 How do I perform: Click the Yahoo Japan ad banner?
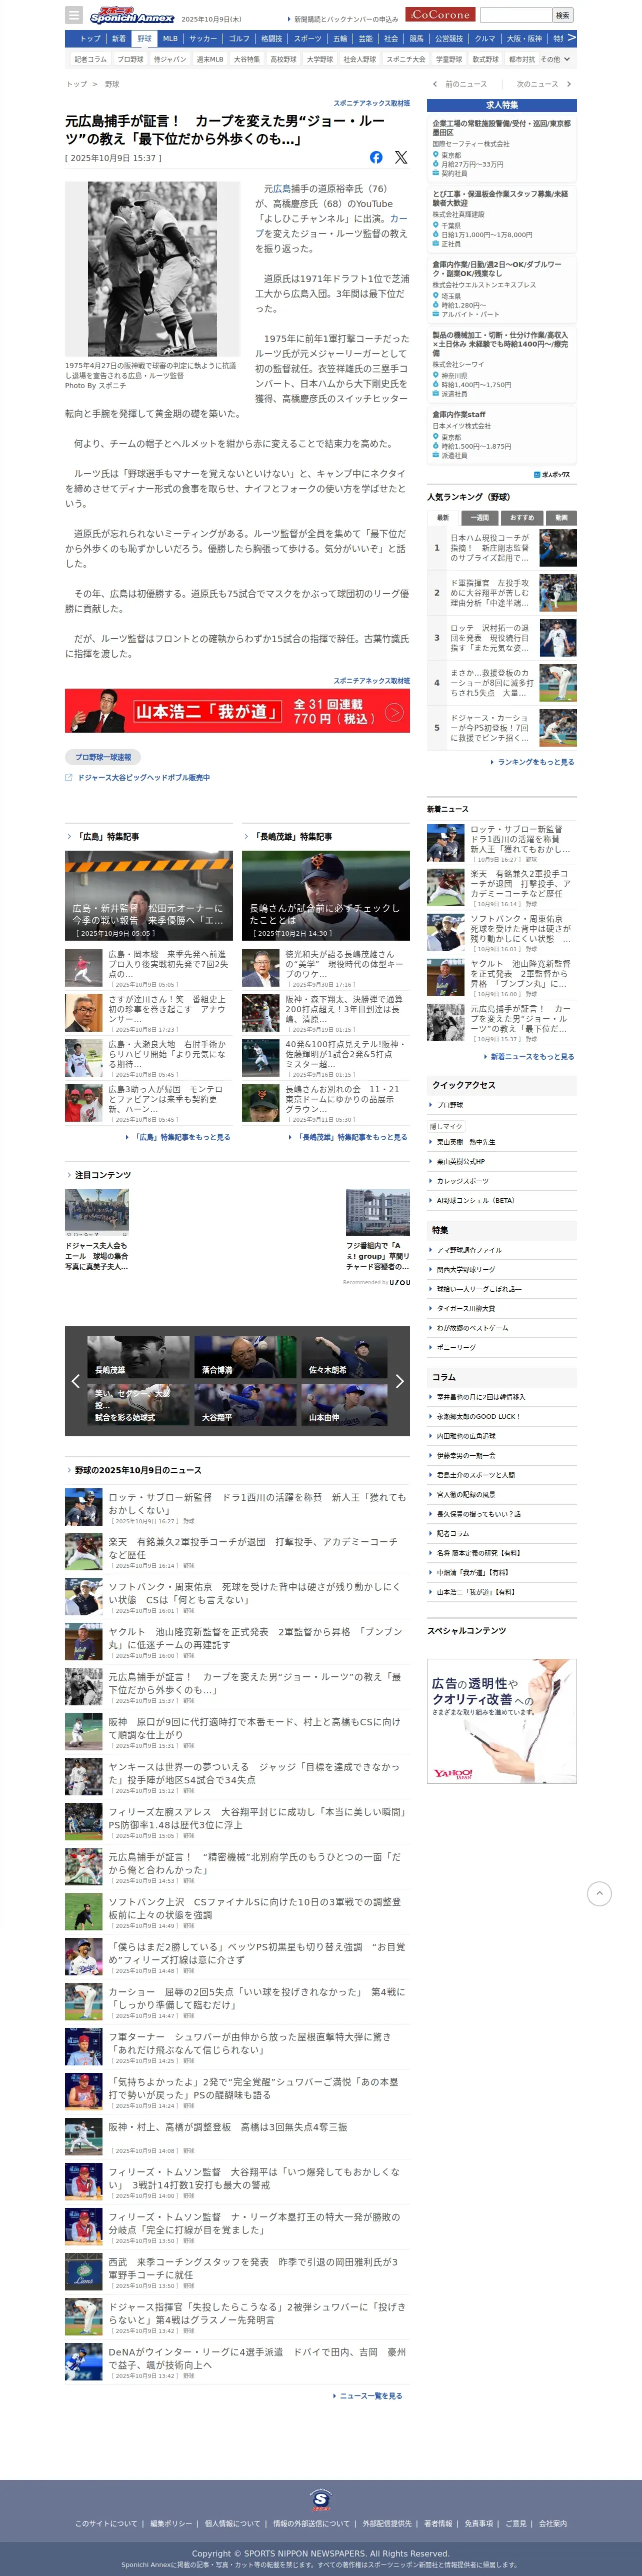pyautogui.click(x=502, y=1721)
